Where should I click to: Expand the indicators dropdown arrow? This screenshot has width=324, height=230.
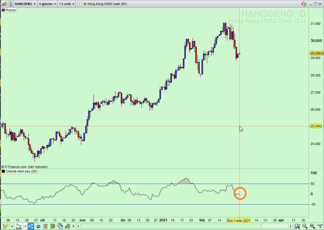coord(25,226)
